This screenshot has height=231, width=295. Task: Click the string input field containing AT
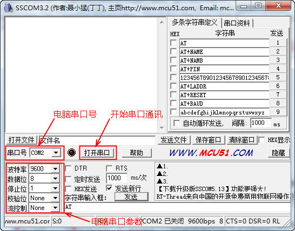[177, 207]
